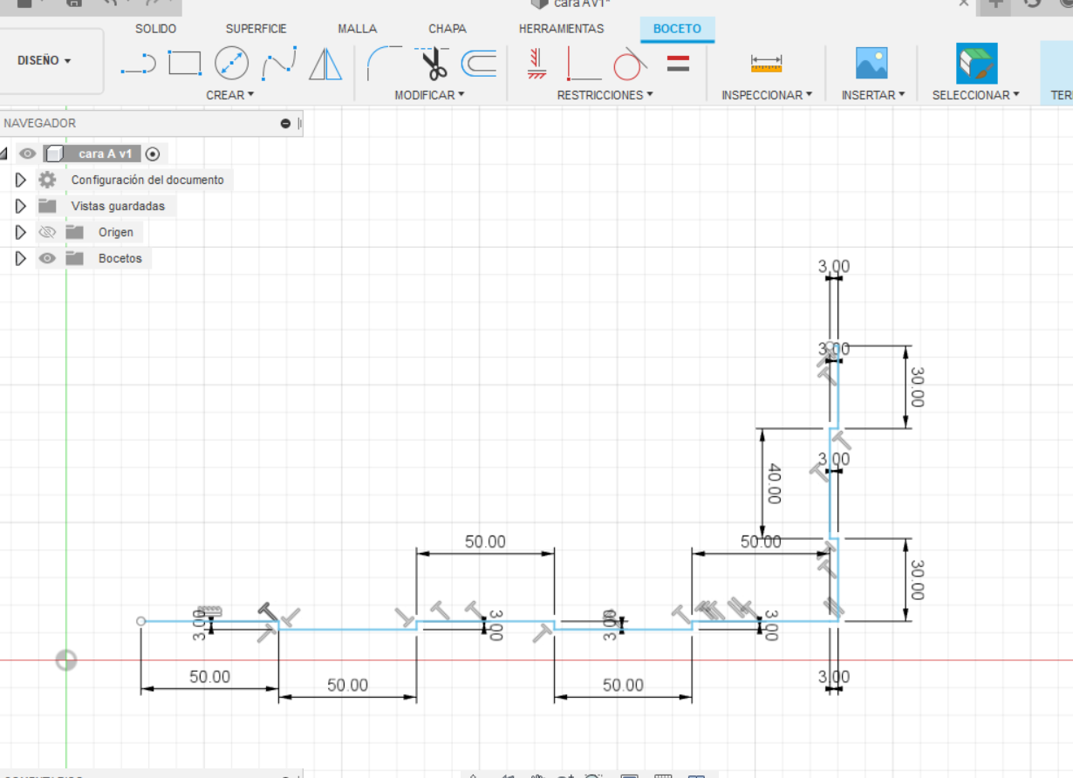Hide the Bocetos folder via eye
Image resolution: width=1073 pixels, height=778 pixels.
point(47,258)
